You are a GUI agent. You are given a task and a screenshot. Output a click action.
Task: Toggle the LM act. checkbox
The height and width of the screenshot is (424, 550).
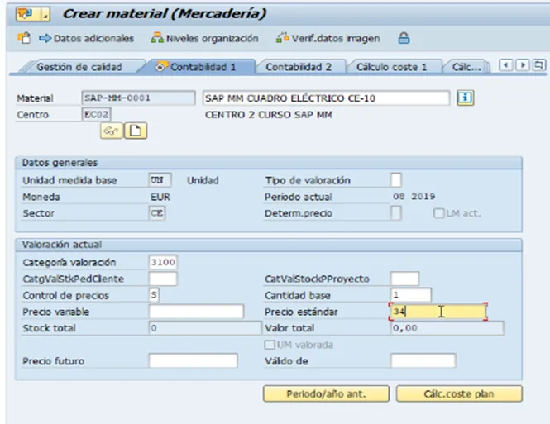[438, 213]
